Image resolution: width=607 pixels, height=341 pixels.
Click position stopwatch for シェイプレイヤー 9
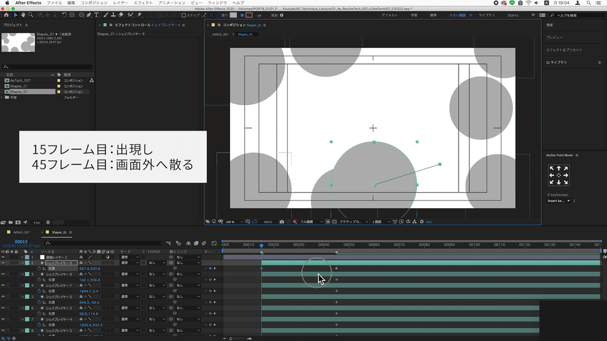click(x=39, y=269)
